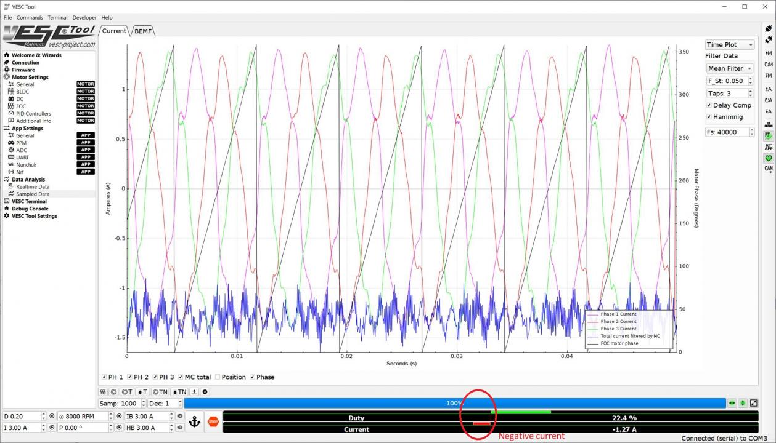Click the D 0.20 duty spinner arrows
This screenshot has height=443, width=776.
[x=43, y=416]
